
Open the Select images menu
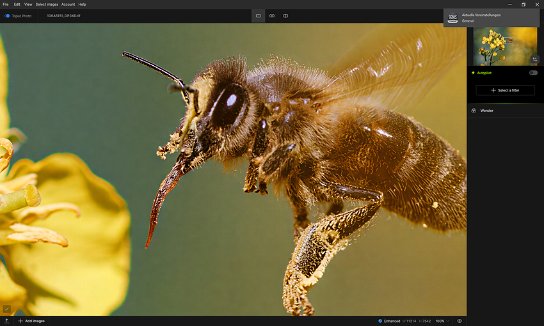pyautogui.click(x=47, y=4)
